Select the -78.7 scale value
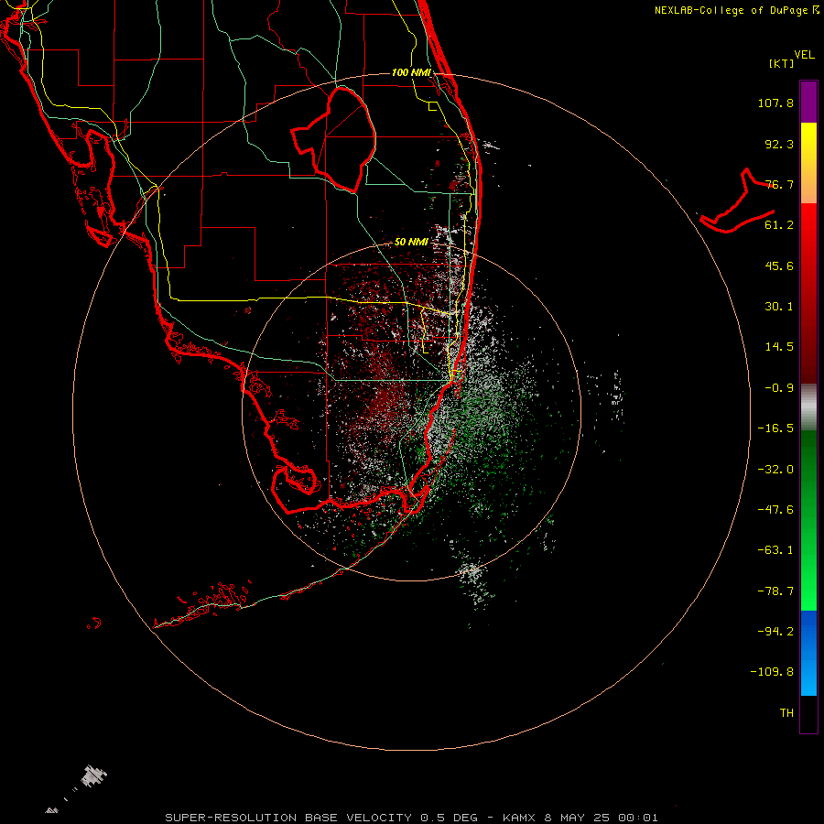Image resolution: width=824 pixels, height=824 pixels. pos(775,591)
